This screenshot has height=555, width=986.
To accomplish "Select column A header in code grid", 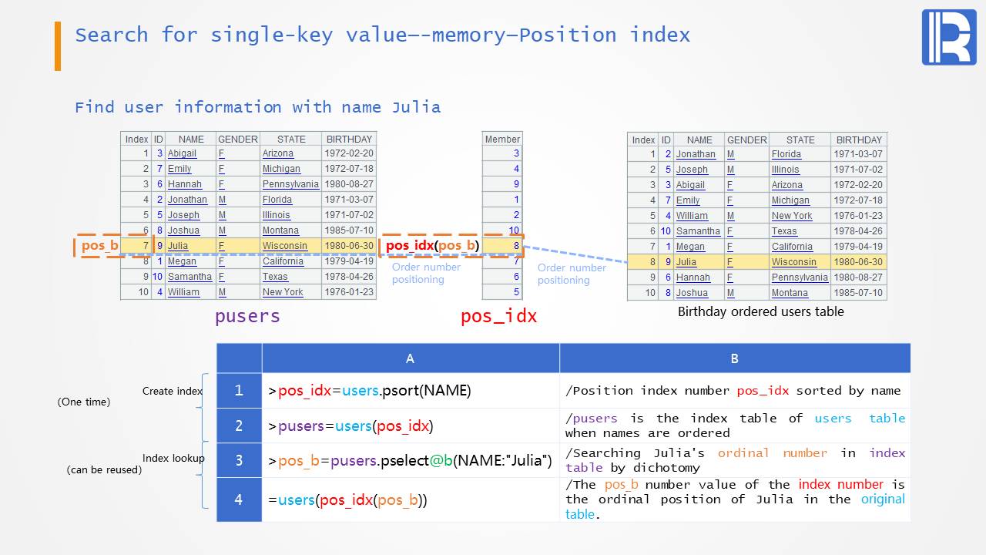I will click(x=410, y=358).
